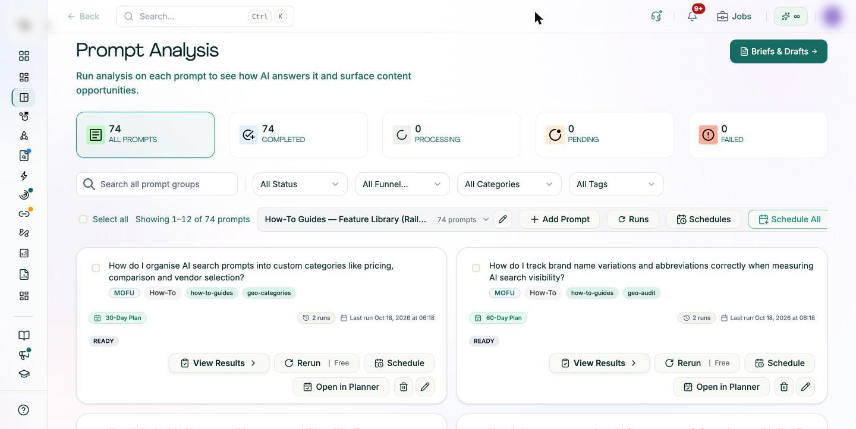Open the notifications bell icon
Screen dimensions: 856x429
(x=692, y=16)
